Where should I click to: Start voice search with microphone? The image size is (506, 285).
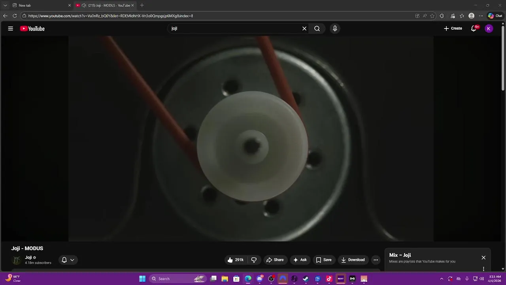pyautogui.click(x=335, y=28)
